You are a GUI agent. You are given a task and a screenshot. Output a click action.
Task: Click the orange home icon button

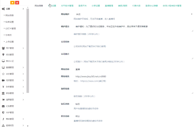[x=12, y=3]
